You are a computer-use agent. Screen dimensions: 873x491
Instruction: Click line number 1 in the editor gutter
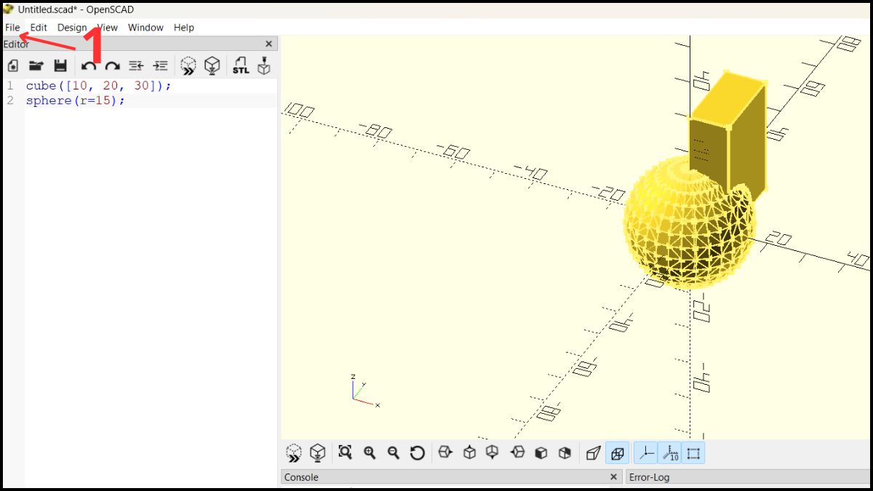coord(10,86)
